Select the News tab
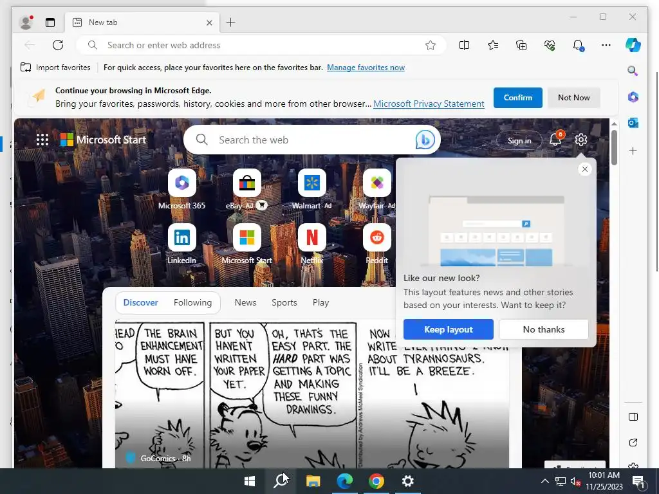Screen dimensions: 659x494 click(245, 302)
